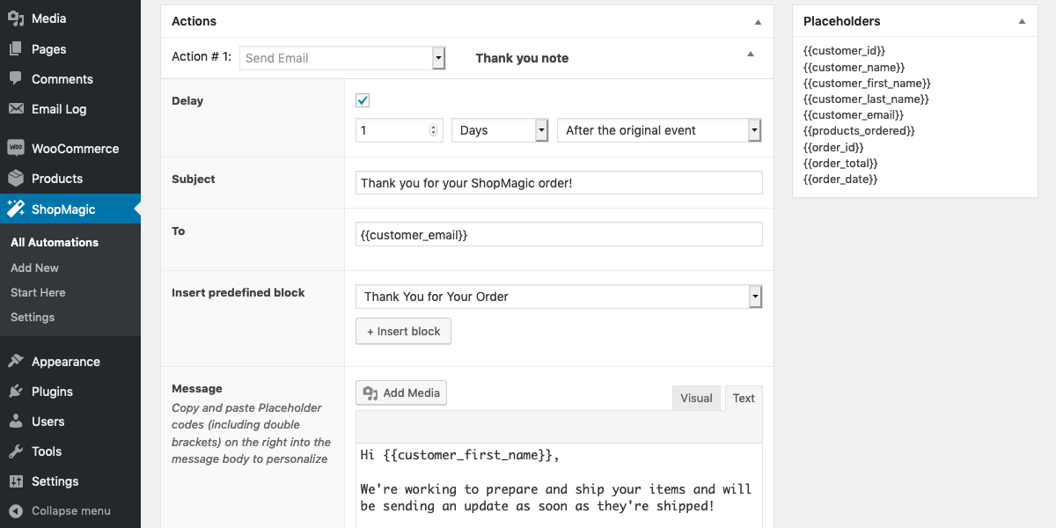1056x528 pixels.
Task: Switch to the Visual editor tab
Action: click(x=696, y=398)
